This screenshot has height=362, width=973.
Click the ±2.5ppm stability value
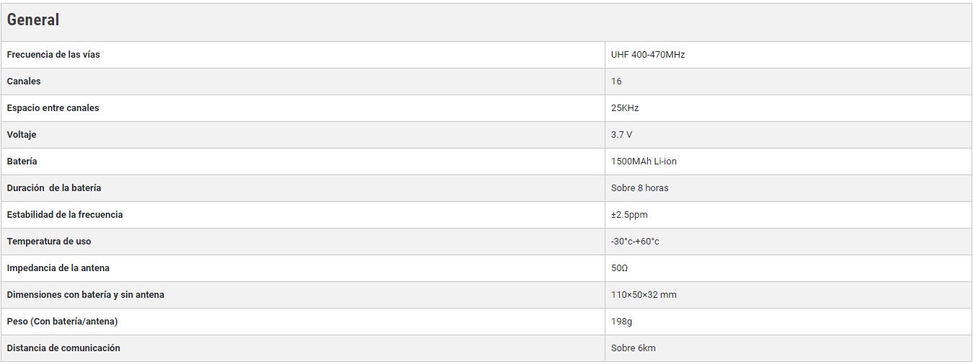tap(629, 215)
